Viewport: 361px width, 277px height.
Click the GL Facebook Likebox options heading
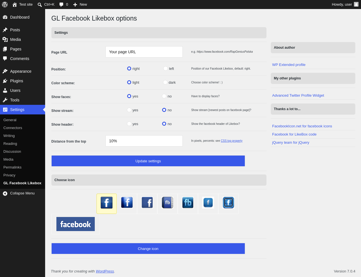[94, 18]
